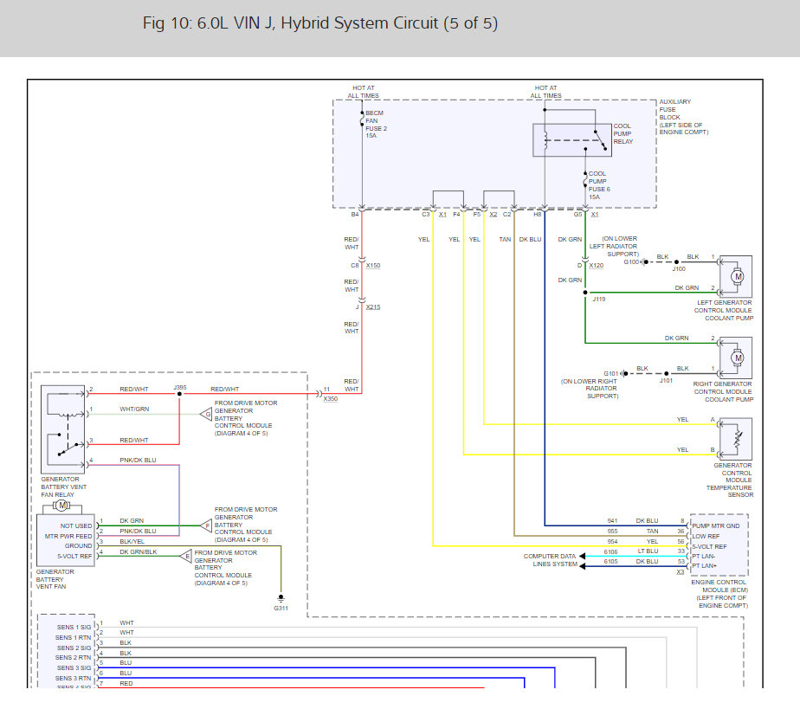The height and width of the screenshot is (709, 800).
Task: Click the G101 ground symbol
Action: [x=624, y=373]
